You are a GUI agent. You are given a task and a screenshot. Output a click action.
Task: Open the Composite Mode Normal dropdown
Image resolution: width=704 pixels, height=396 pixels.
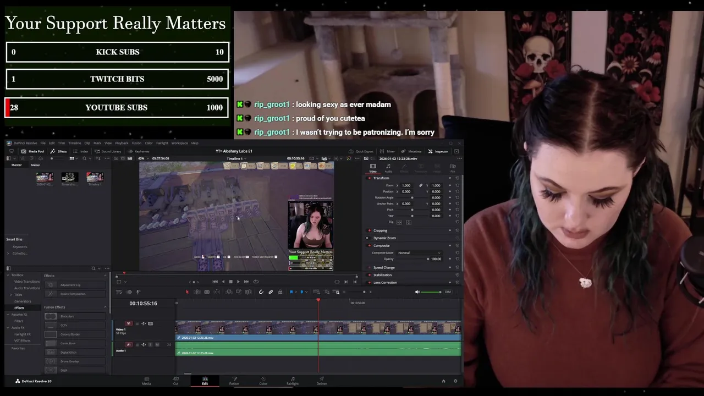click(x=419, y=253)
